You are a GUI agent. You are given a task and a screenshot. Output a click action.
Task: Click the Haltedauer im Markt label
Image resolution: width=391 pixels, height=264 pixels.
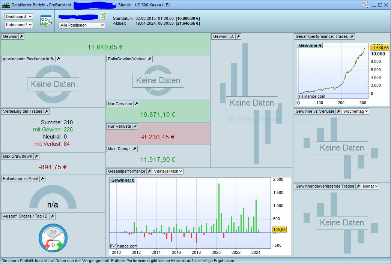21,179
